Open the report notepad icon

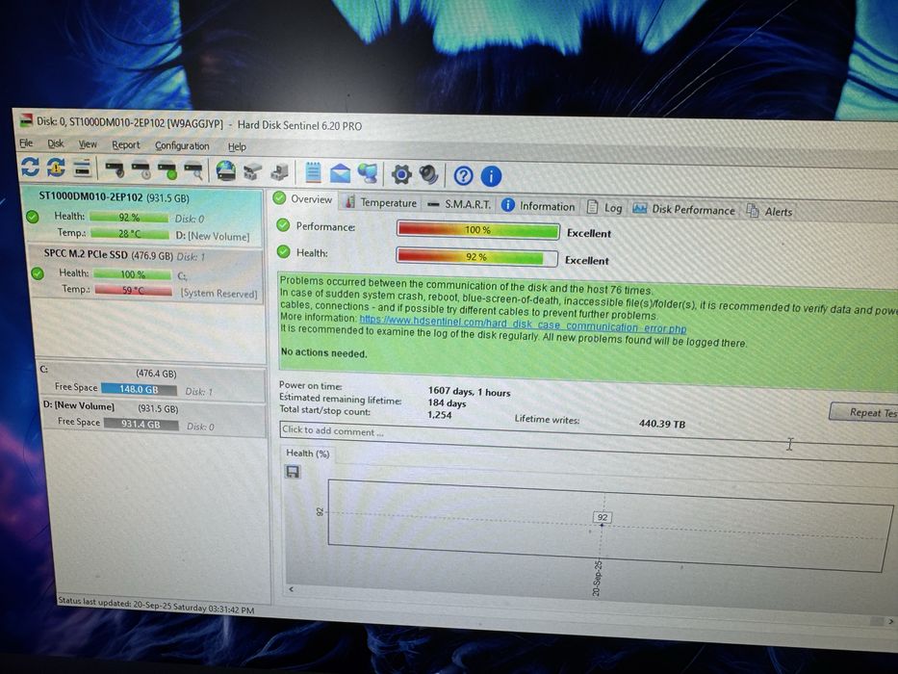tap(313, 172)
